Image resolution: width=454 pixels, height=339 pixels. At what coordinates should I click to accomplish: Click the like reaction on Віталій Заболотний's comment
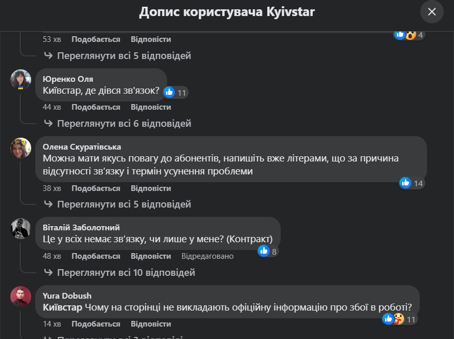pyautogui.click(x=264, y=251)
